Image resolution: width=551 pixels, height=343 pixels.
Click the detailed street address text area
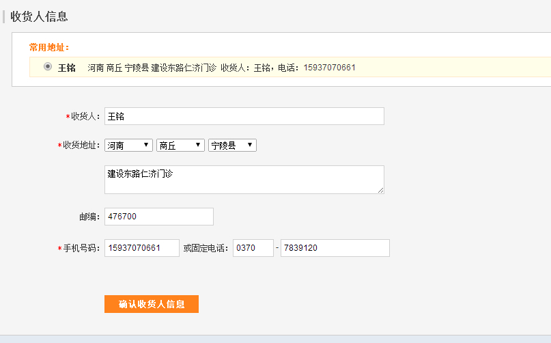(x=244, y=179)
